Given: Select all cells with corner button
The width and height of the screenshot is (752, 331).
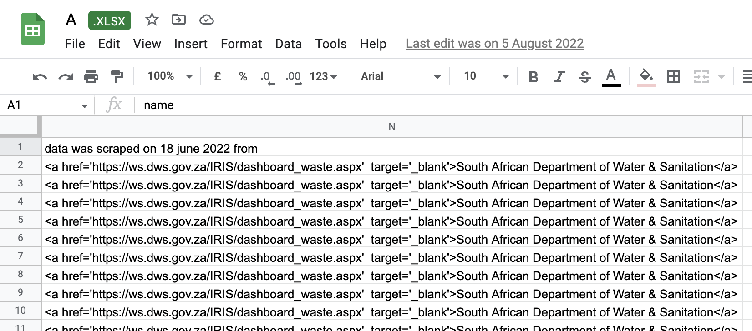Looking at the screenshot, I should coord(20,126).
